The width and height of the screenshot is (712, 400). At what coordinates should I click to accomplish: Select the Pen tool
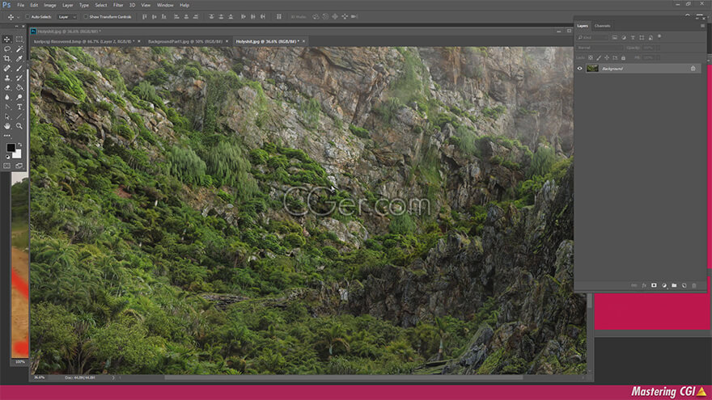(x=6, y=107)
